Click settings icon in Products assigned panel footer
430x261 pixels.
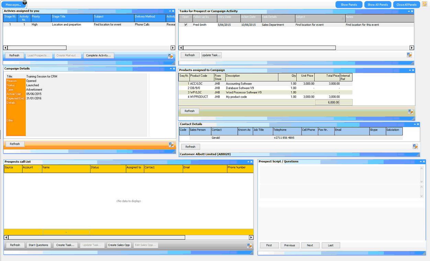pos(410,112)
